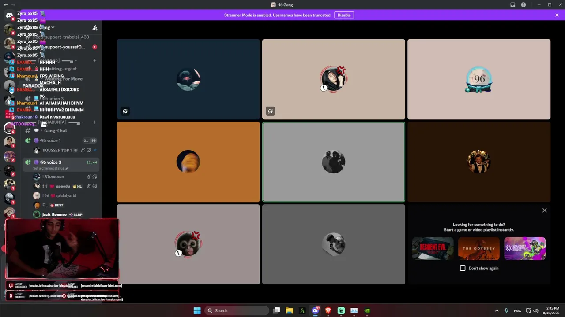Click the taskbar Search box

(237, 310)
